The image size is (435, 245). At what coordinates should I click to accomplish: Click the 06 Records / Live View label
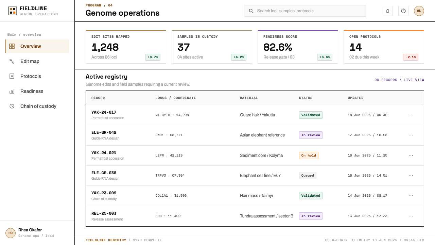(399, 80)
